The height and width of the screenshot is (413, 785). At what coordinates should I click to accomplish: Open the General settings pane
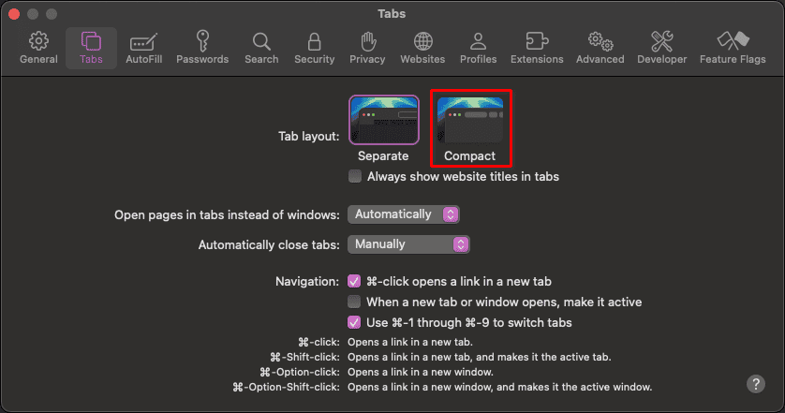38,48
